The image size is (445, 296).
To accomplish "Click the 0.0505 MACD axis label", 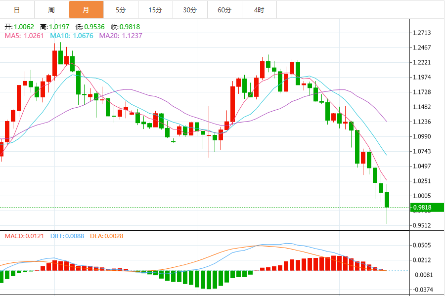I will [422, 245].
